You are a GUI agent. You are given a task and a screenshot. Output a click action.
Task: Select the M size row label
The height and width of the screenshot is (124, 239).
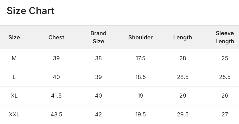click(14, 58)
